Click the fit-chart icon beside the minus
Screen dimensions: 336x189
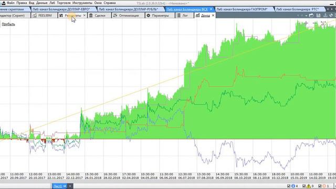323,23
